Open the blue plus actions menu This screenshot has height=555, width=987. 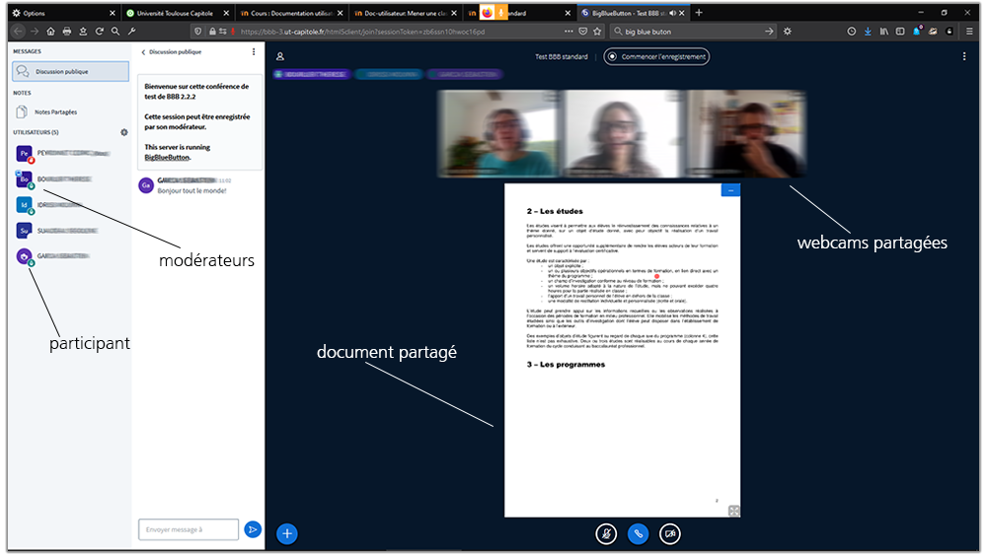pyautogui.click(x=287, y=533)
